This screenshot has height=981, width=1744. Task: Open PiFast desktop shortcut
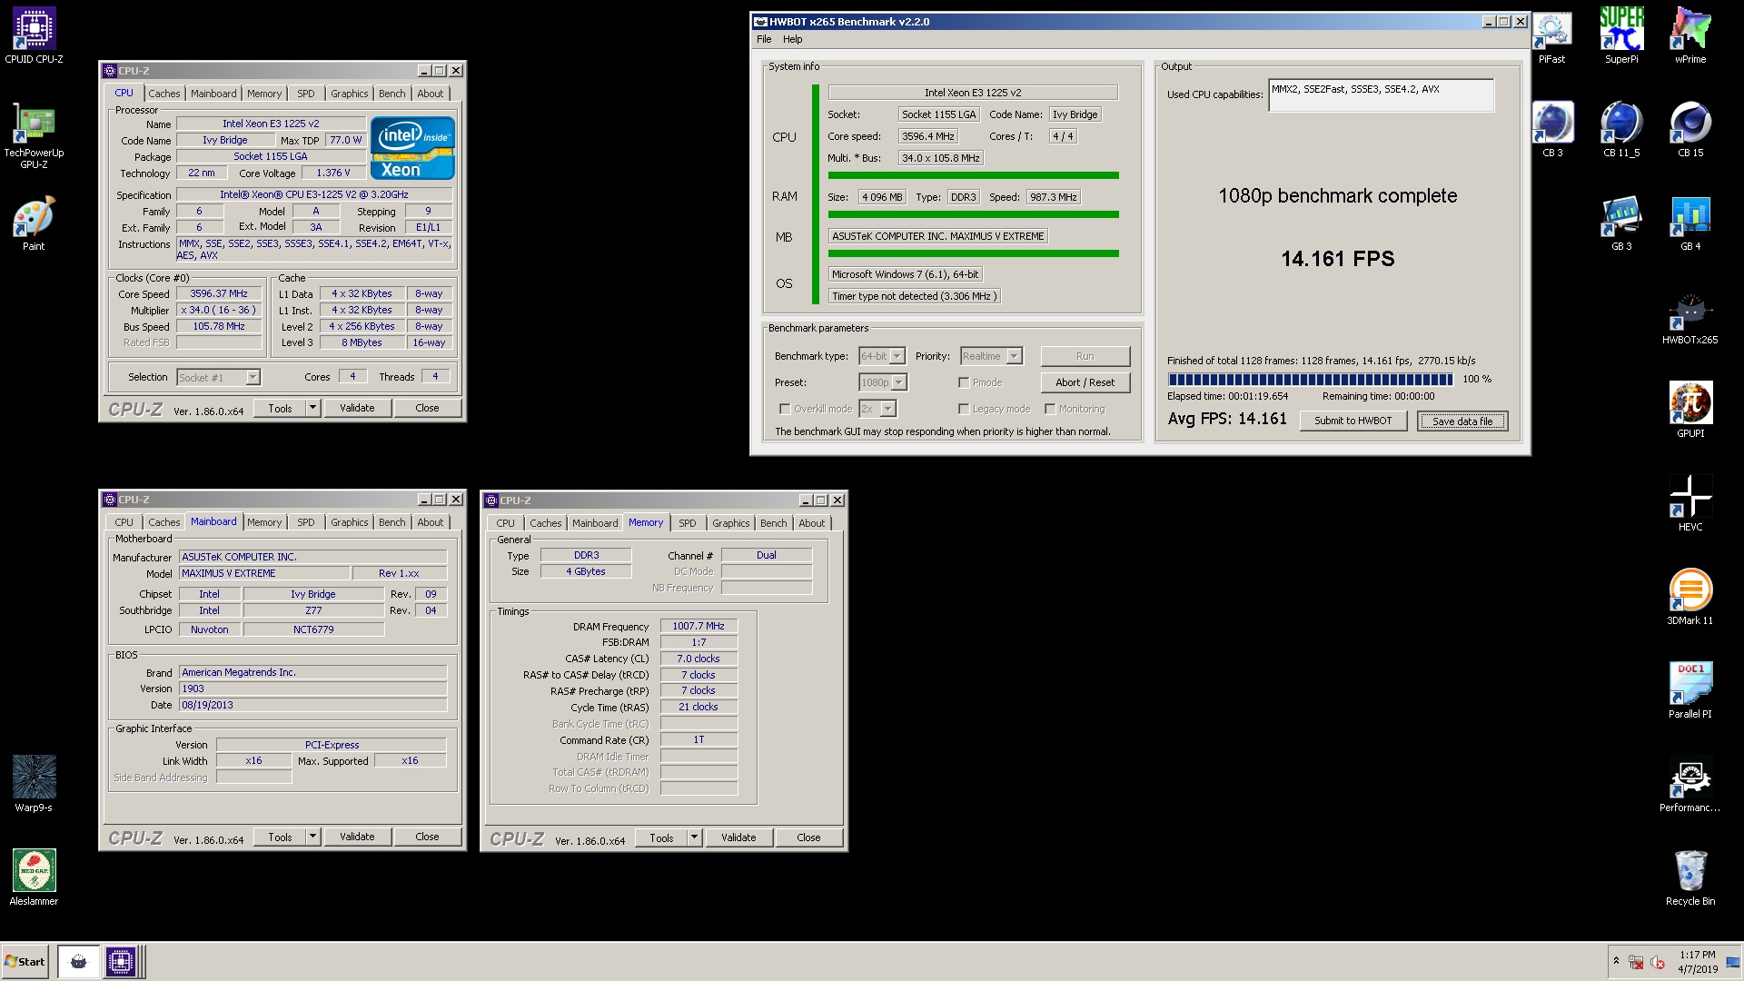1551,36
